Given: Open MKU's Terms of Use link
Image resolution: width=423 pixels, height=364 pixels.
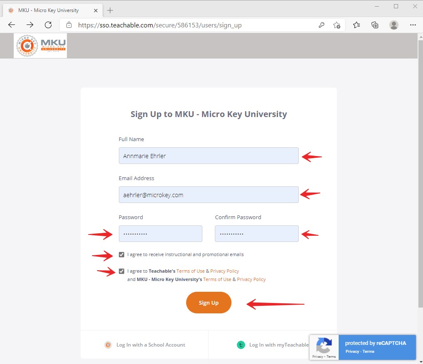Looking at the screenshot, I should (x=217, y=279).
